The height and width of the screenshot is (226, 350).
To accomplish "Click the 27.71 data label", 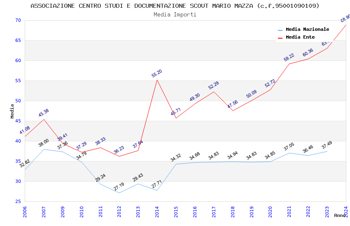I will pos(157,184).
